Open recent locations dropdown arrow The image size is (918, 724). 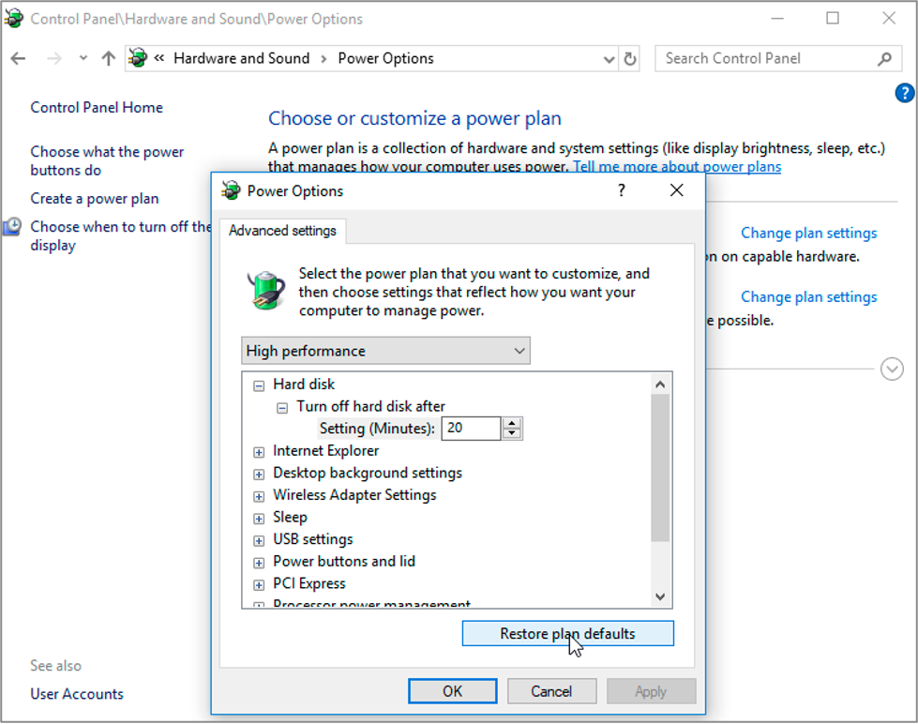click(83, 58)
